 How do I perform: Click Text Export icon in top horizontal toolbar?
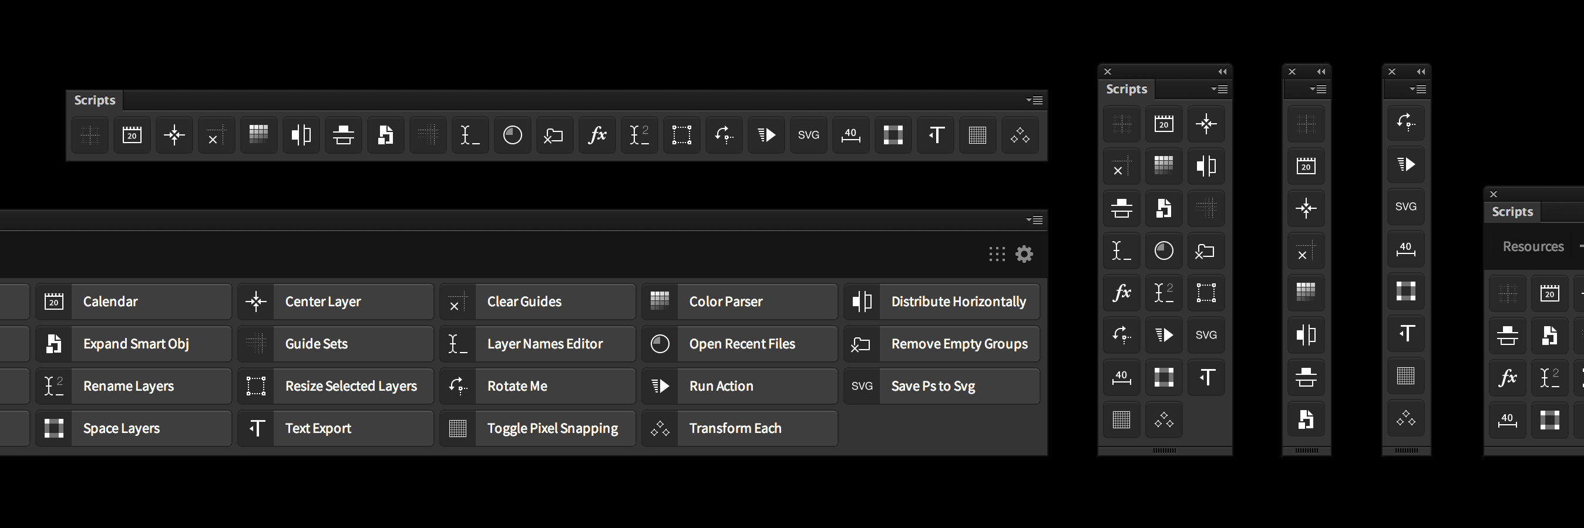pyautogui.click(x=936, y=135)
